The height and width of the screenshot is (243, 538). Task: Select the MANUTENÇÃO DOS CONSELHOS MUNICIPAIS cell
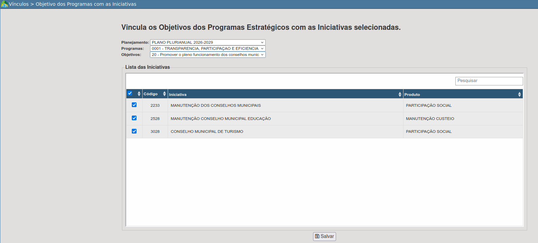pos(215,105)
